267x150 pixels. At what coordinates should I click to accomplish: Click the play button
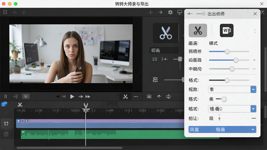(x=72, y=96)
